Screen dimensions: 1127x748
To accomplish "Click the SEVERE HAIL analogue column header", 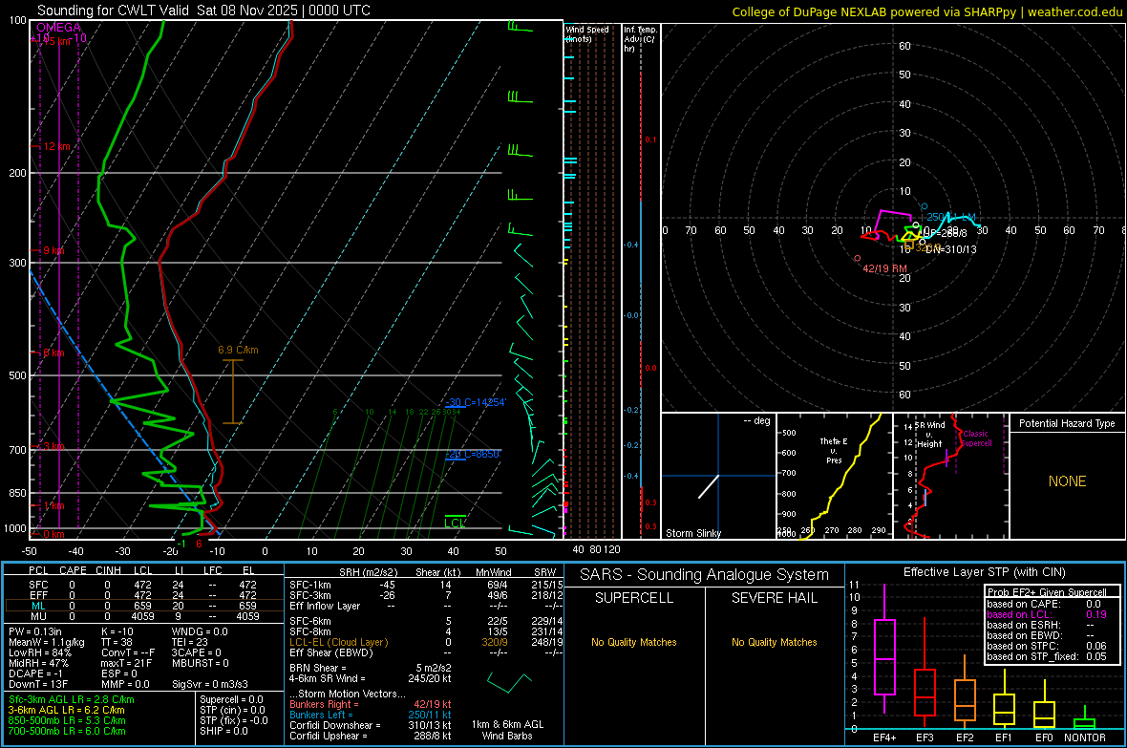I will pos(774,598).
